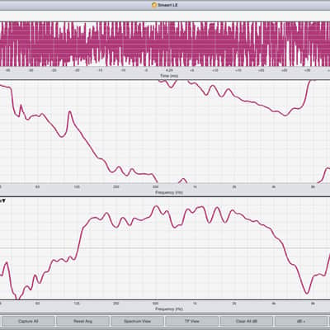Switch to TF View
Image resolution: width=330 pixels, height=330 pixels.
(x=192, y=321)
